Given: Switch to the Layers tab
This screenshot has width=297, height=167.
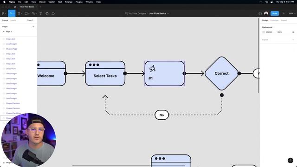Looking at the screenshot, I should tap(5, 20).
